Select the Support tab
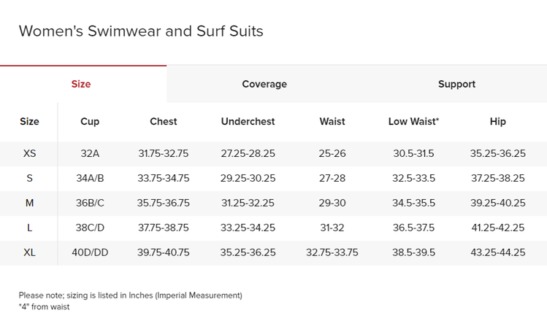This screenshot has width=547, height=321. [456, 84]
